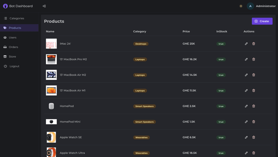The height and width of the screenshot is (157, 278).
Task: Delete the iMac 24' product
Action: click(254, 44)
